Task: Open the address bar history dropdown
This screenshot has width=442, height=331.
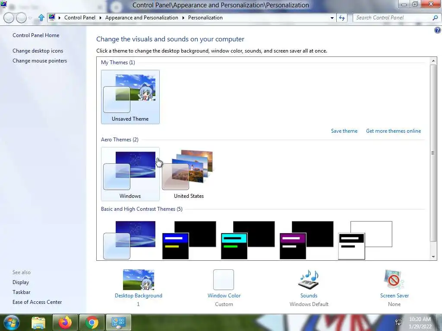Action: pyautogui.click(x=332, y=18)
